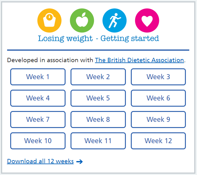The image size is (197, 175).
Task: Click the arrow beside Download all 12 weeks
Action: click(79, 162)
